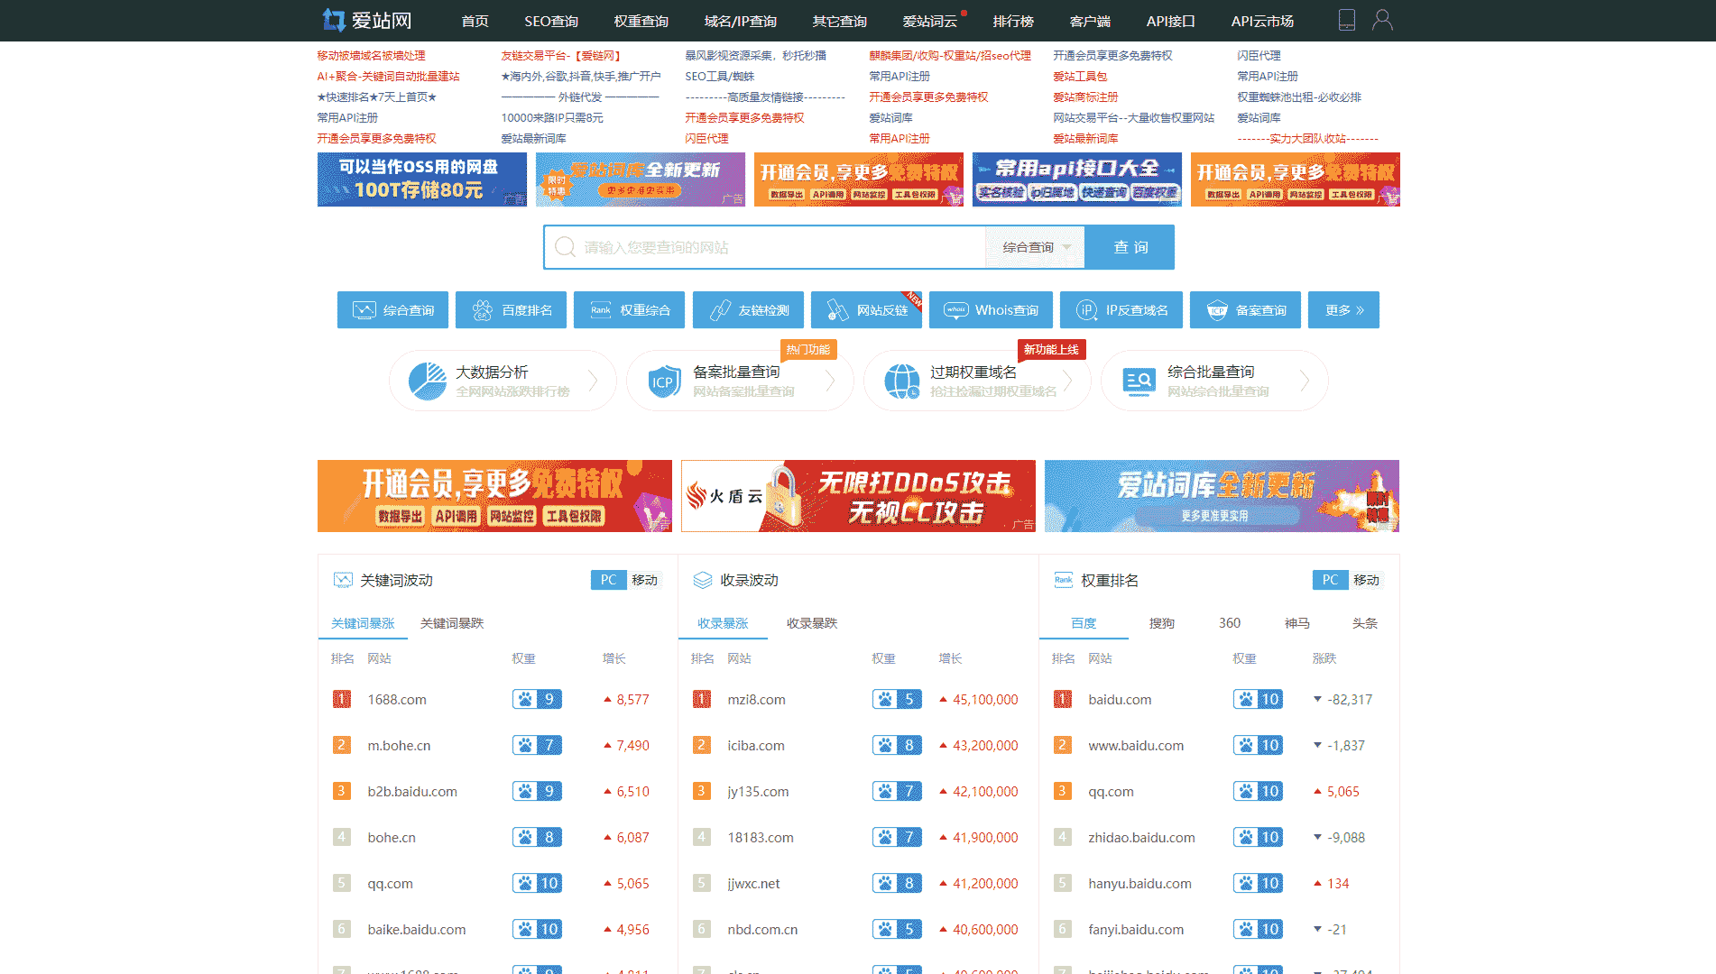This screenshot has height=974, width=1716.
Task: Click the 常用api接口大全 banner
Action: 1076,179
